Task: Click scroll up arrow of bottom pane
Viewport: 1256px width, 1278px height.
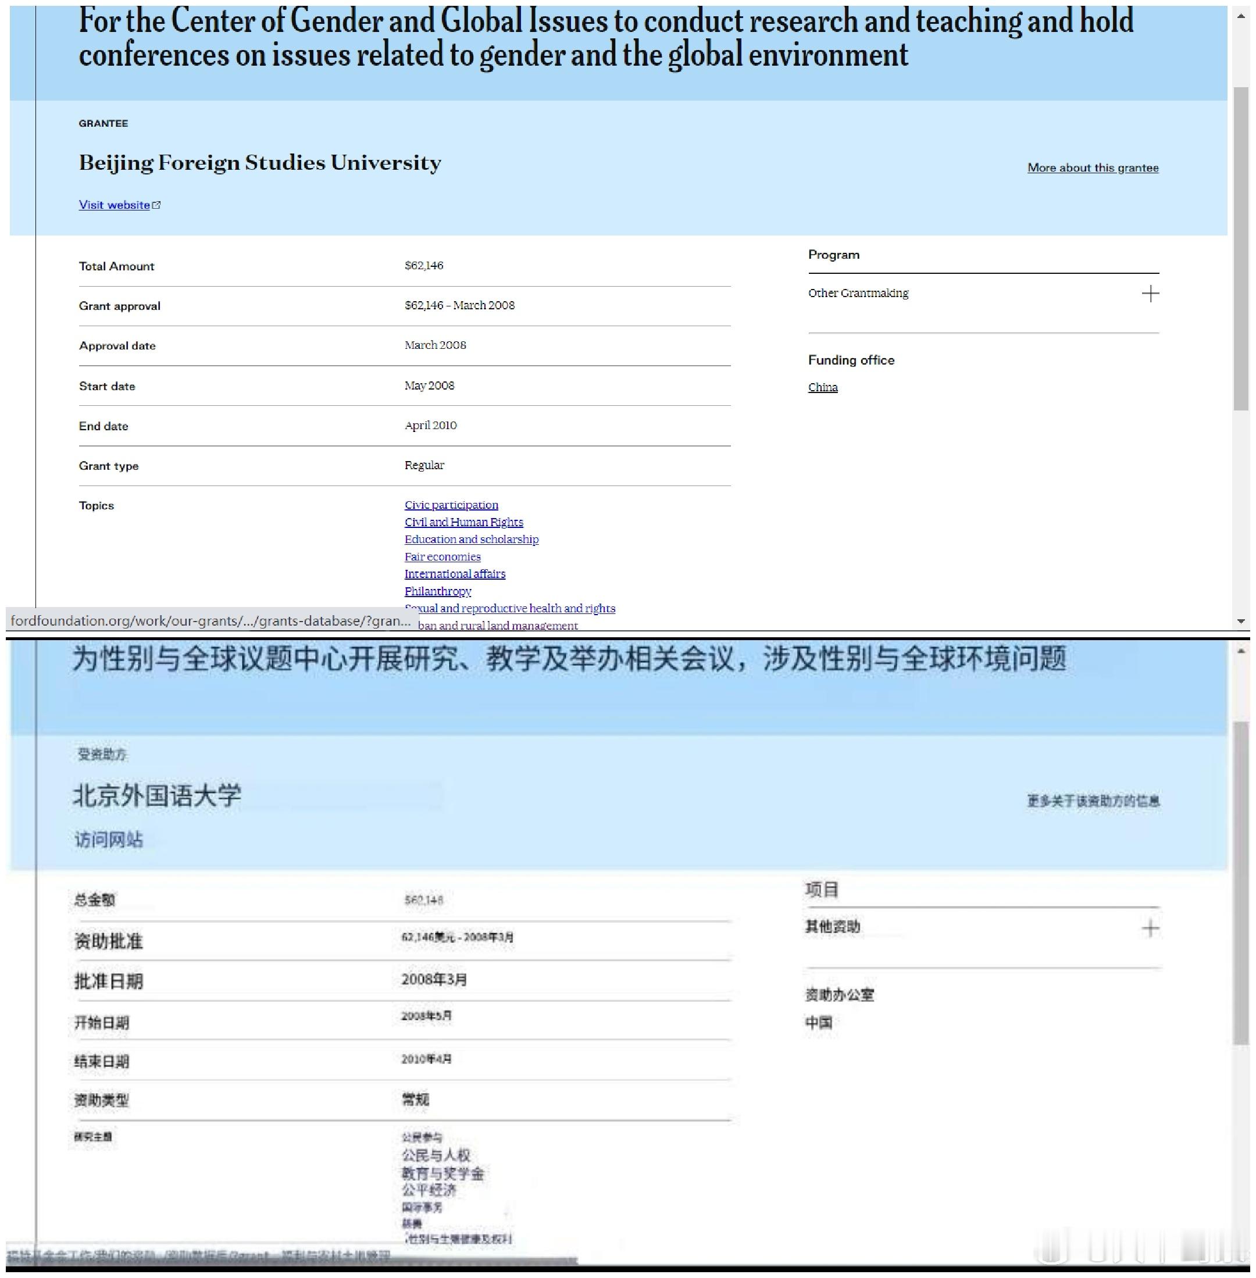Action: pos(1241,652)
